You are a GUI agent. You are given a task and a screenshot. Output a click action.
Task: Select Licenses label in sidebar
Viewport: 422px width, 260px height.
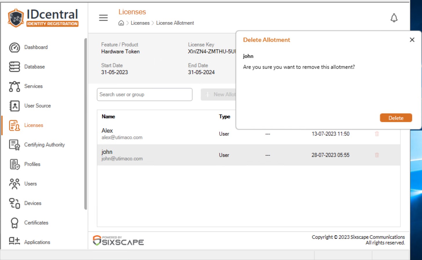[34, 125]
